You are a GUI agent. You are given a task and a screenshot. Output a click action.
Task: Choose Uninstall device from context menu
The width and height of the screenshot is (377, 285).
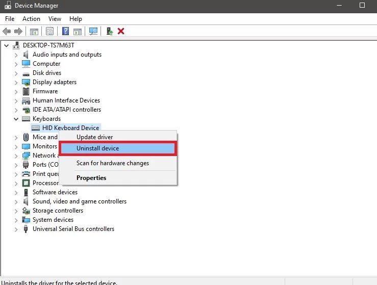coord(118,148)
